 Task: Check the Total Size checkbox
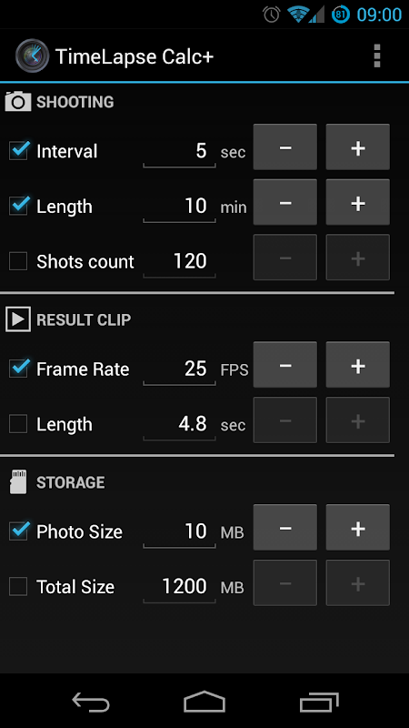click(x=18, y=586)
